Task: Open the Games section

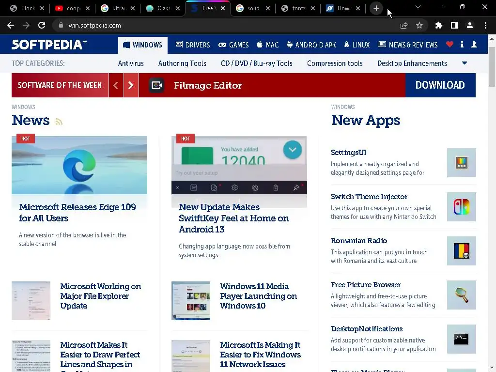Action: tap(233, 45)
